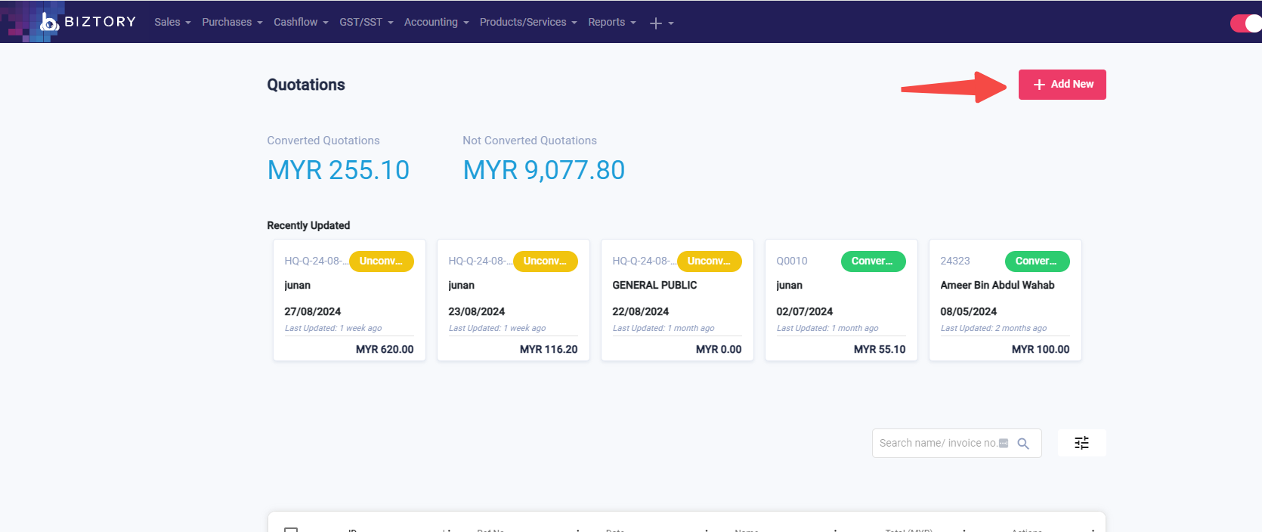This screenshot has height=532, width=1262.
Task: Open the Sales menu
Action: click(x=172, y=22)
